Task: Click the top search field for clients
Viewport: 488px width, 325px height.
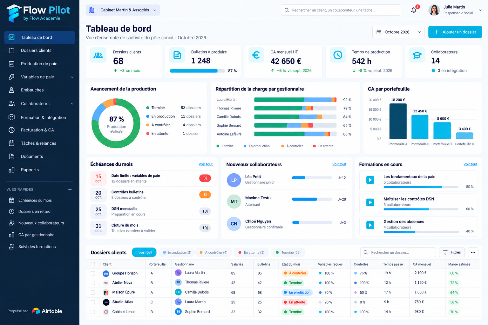Action: (341, 10)
